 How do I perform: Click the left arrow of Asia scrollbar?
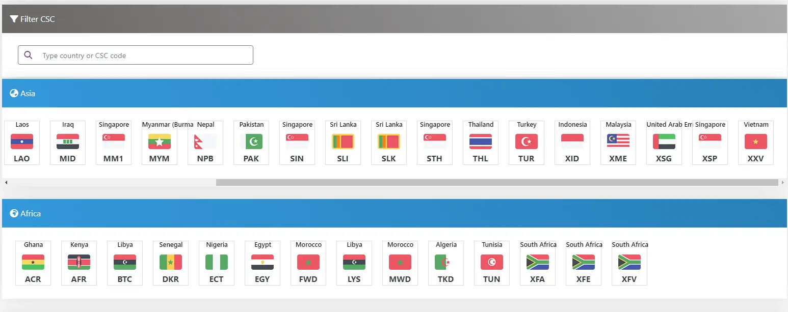pyautogui.click(x=6, y=182)
